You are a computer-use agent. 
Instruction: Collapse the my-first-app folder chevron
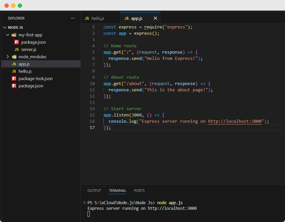(x=8, y=35)
